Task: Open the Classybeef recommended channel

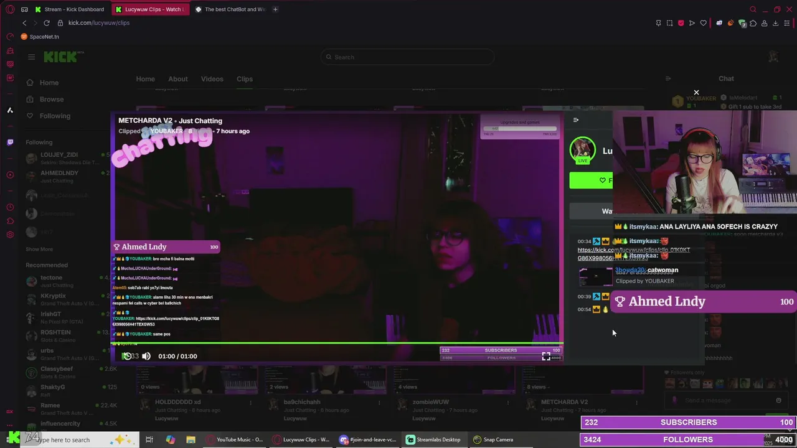Action: click(67, 372)
